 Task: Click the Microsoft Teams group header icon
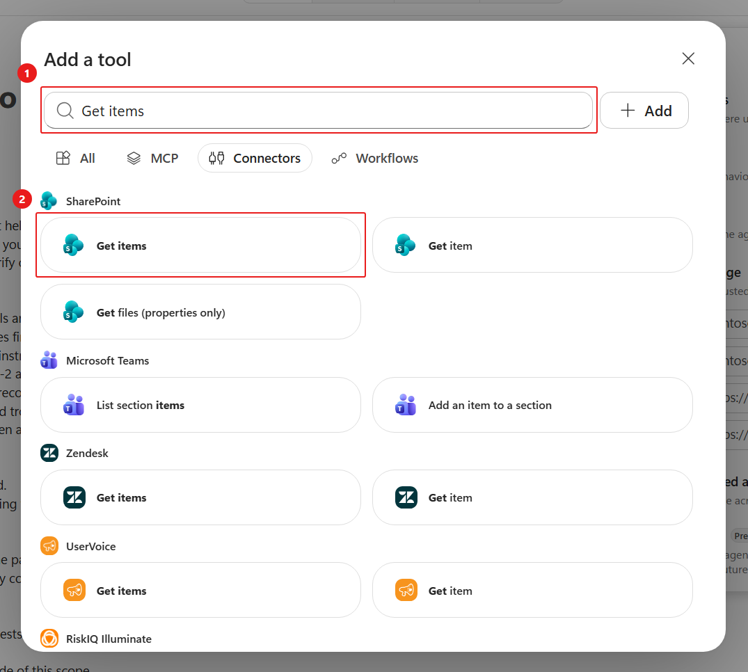point(49,360)
